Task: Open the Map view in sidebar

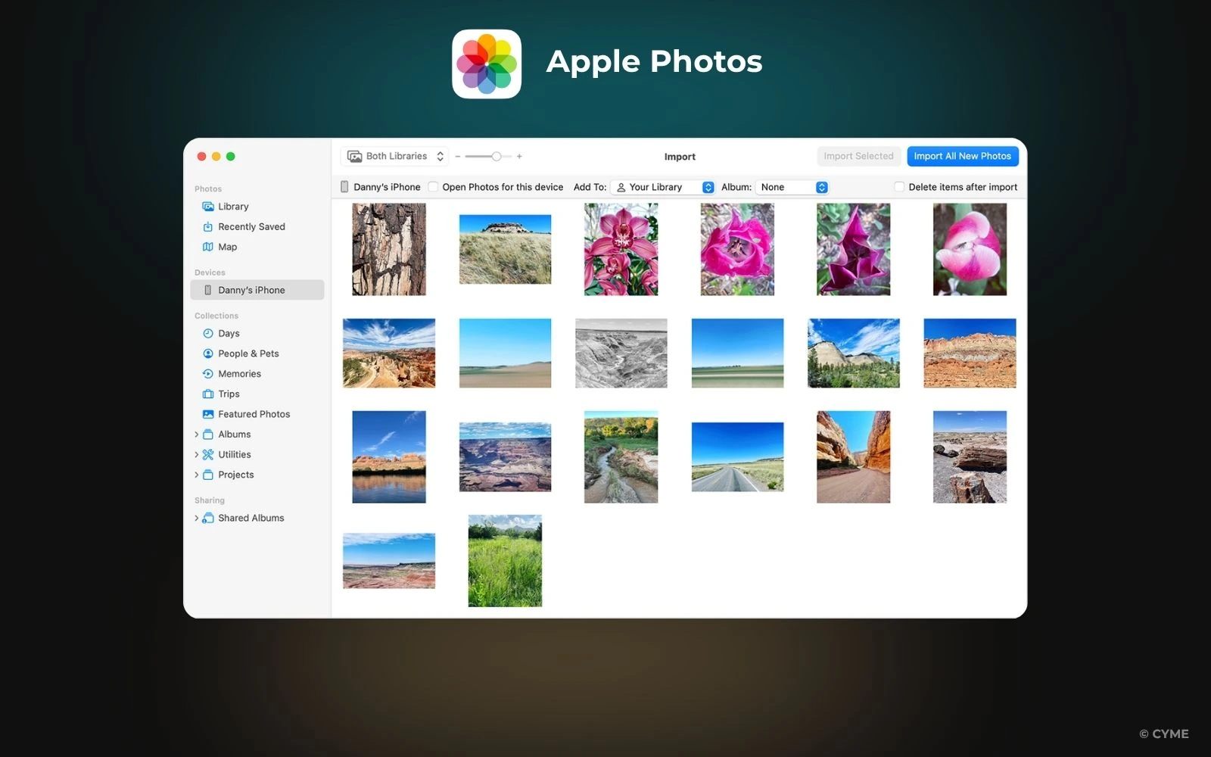Action: coord(227,247)
